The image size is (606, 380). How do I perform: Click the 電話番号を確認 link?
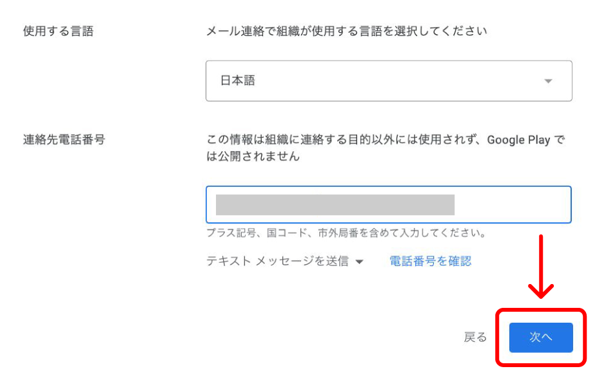pos(430,261)
